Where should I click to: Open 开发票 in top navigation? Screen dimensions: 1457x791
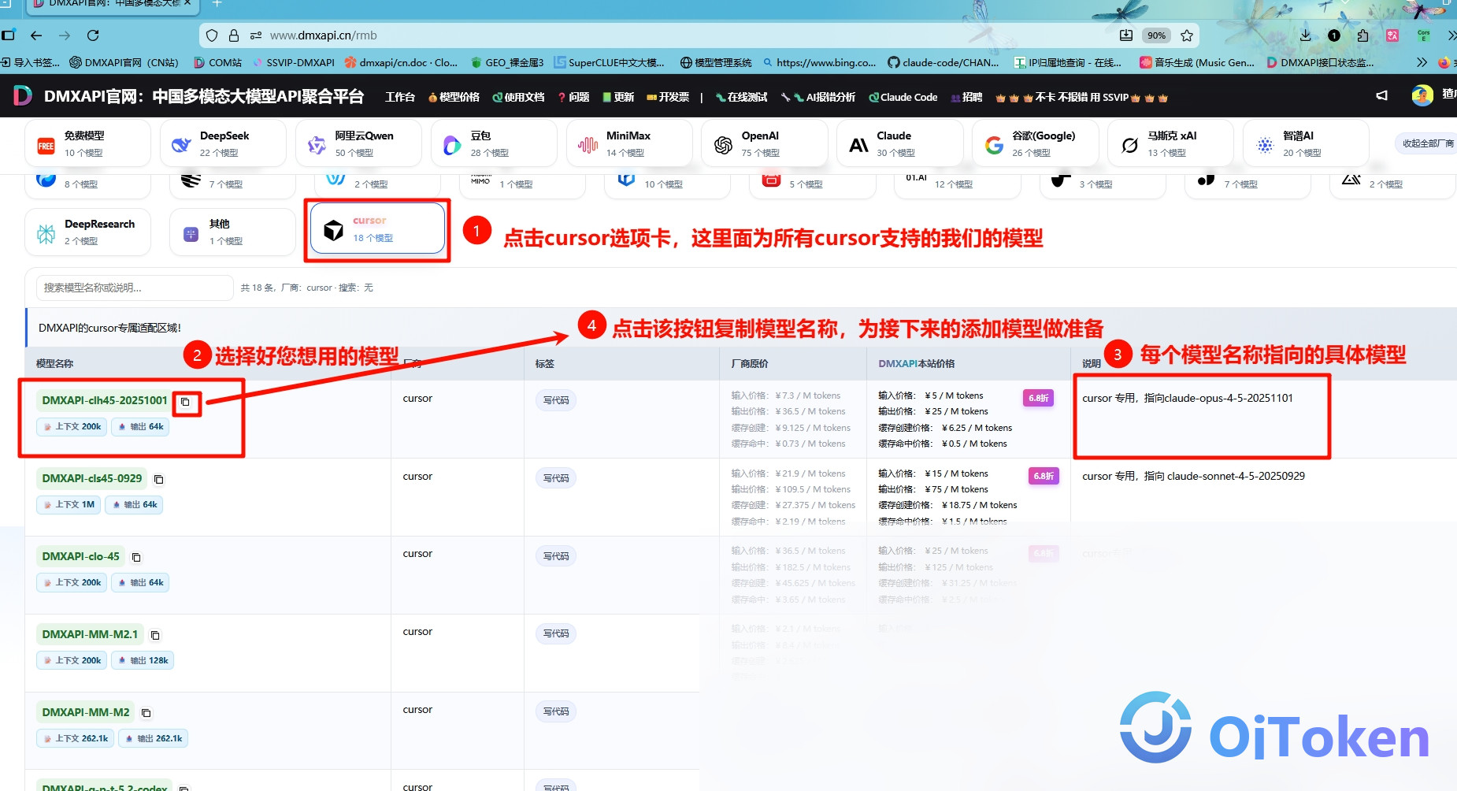pos(668,97)
